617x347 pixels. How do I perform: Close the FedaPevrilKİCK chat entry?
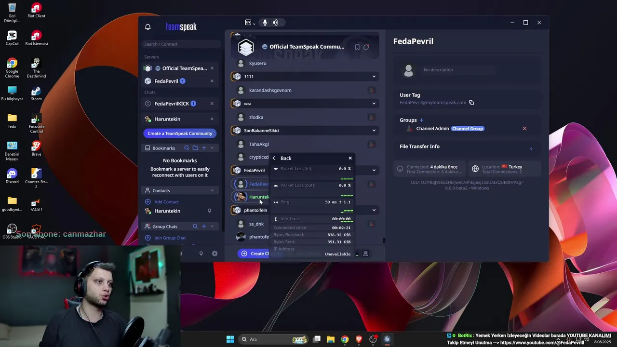[212, 104]
